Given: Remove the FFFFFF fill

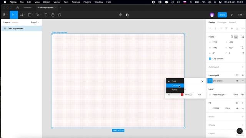Looking at the screenshot, I should tap(243, 108).
